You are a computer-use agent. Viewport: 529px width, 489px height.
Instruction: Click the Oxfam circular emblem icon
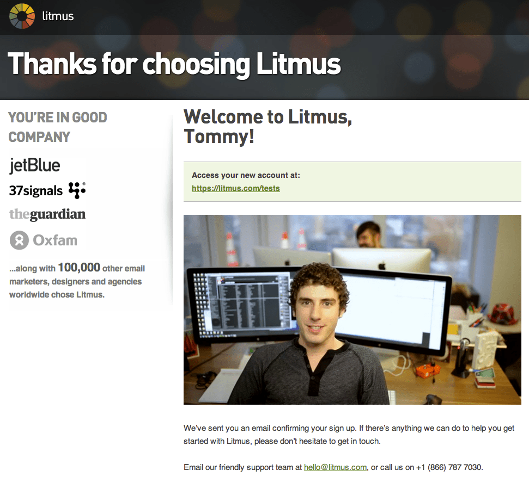coord(19,240)
